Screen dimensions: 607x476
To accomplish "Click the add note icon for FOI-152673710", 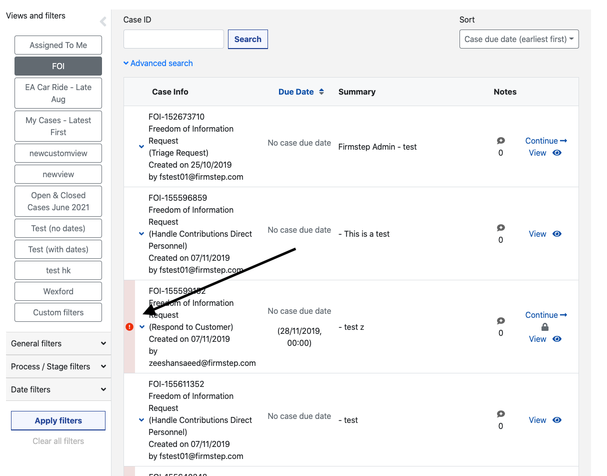I will (x=500, y=141).
